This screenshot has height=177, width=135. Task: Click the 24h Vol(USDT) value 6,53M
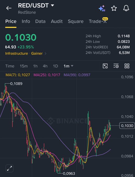coord(124,53)
